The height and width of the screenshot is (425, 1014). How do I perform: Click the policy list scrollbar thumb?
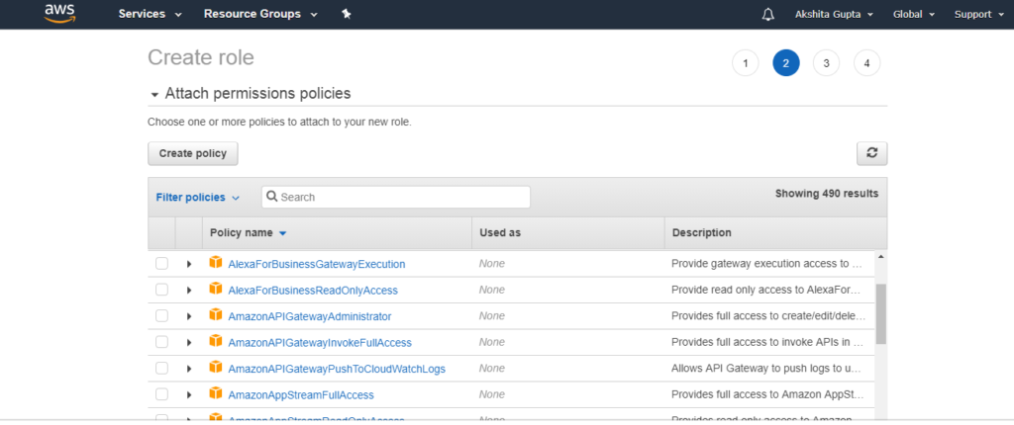pyautogui.click(x=880, y=313)
